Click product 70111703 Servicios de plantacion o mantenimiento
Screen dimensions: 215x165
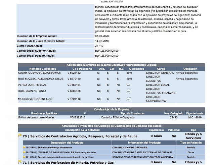[x=59, y=157]
